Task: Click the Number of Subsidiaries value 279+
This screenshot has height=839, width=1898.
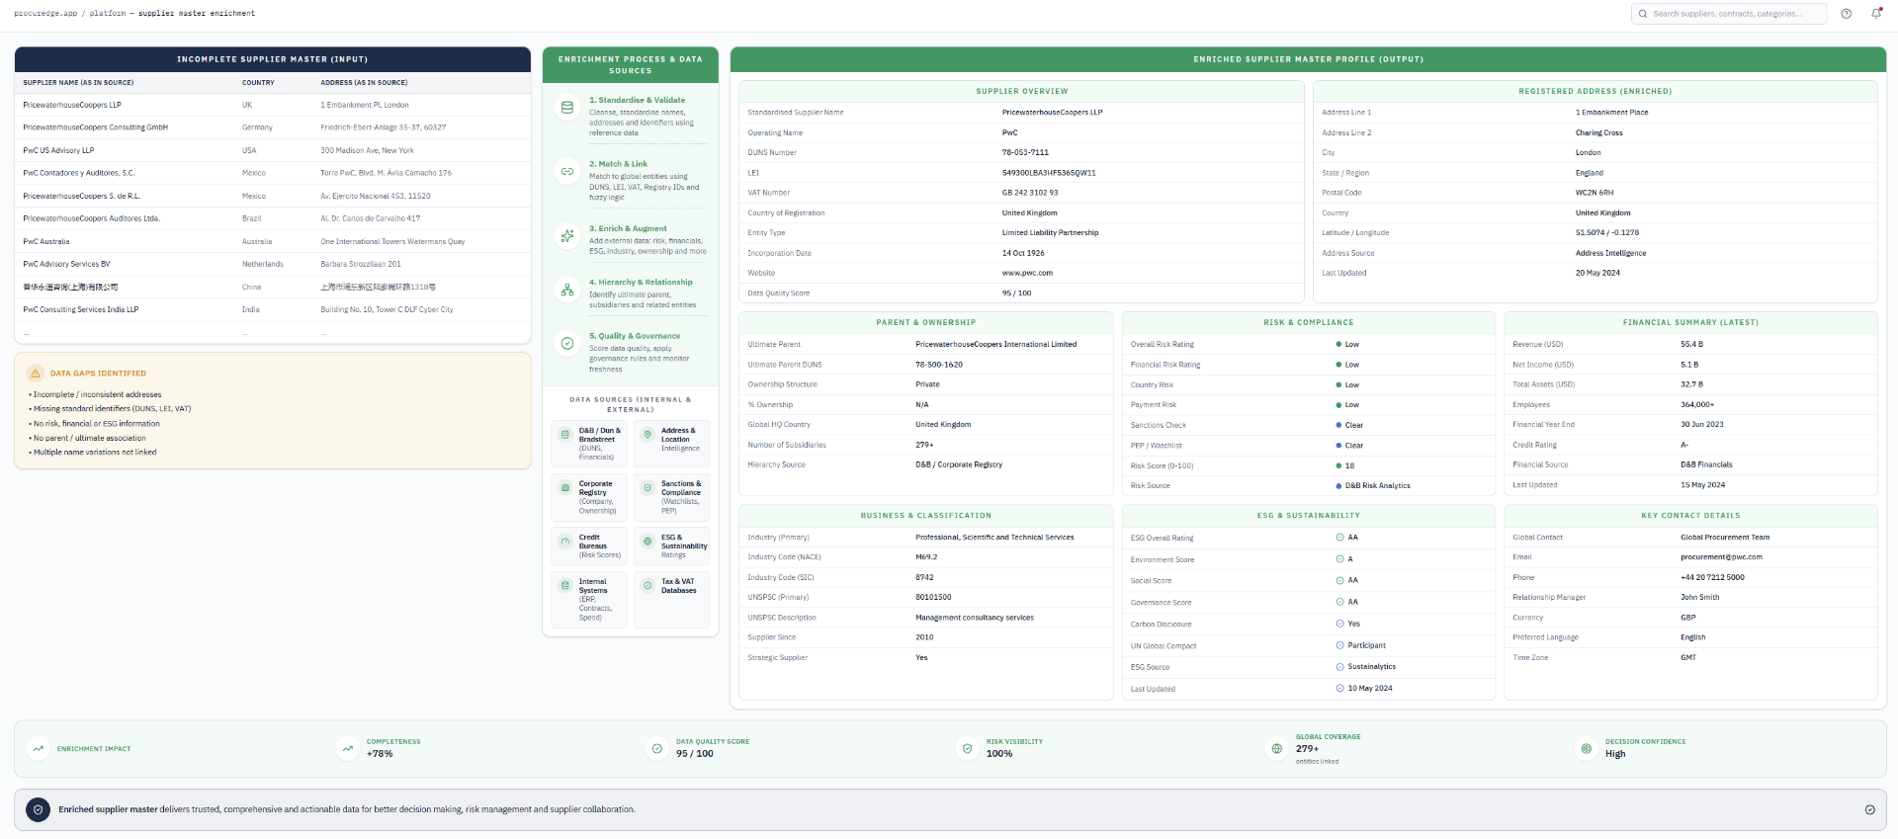Action: pos(924,445)
